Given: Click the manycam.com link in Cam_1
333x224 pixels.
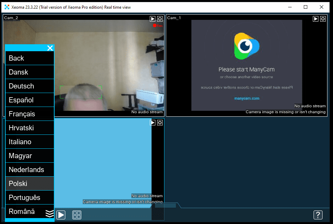Looking at the screenshot, I should click(247, 98).
